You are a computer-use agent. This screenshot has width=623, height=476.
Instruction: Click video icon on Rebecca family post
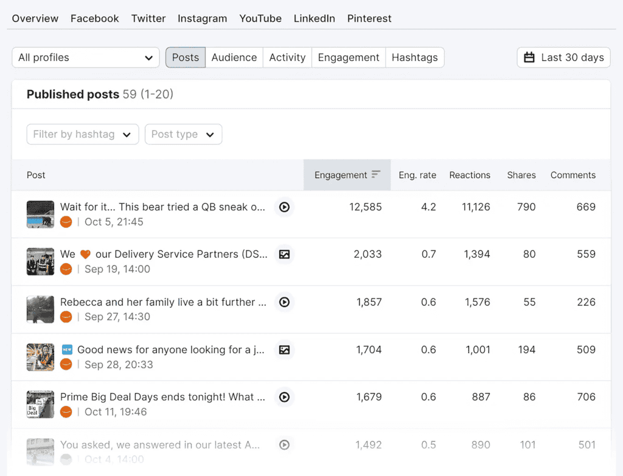(x=284, y=302)
